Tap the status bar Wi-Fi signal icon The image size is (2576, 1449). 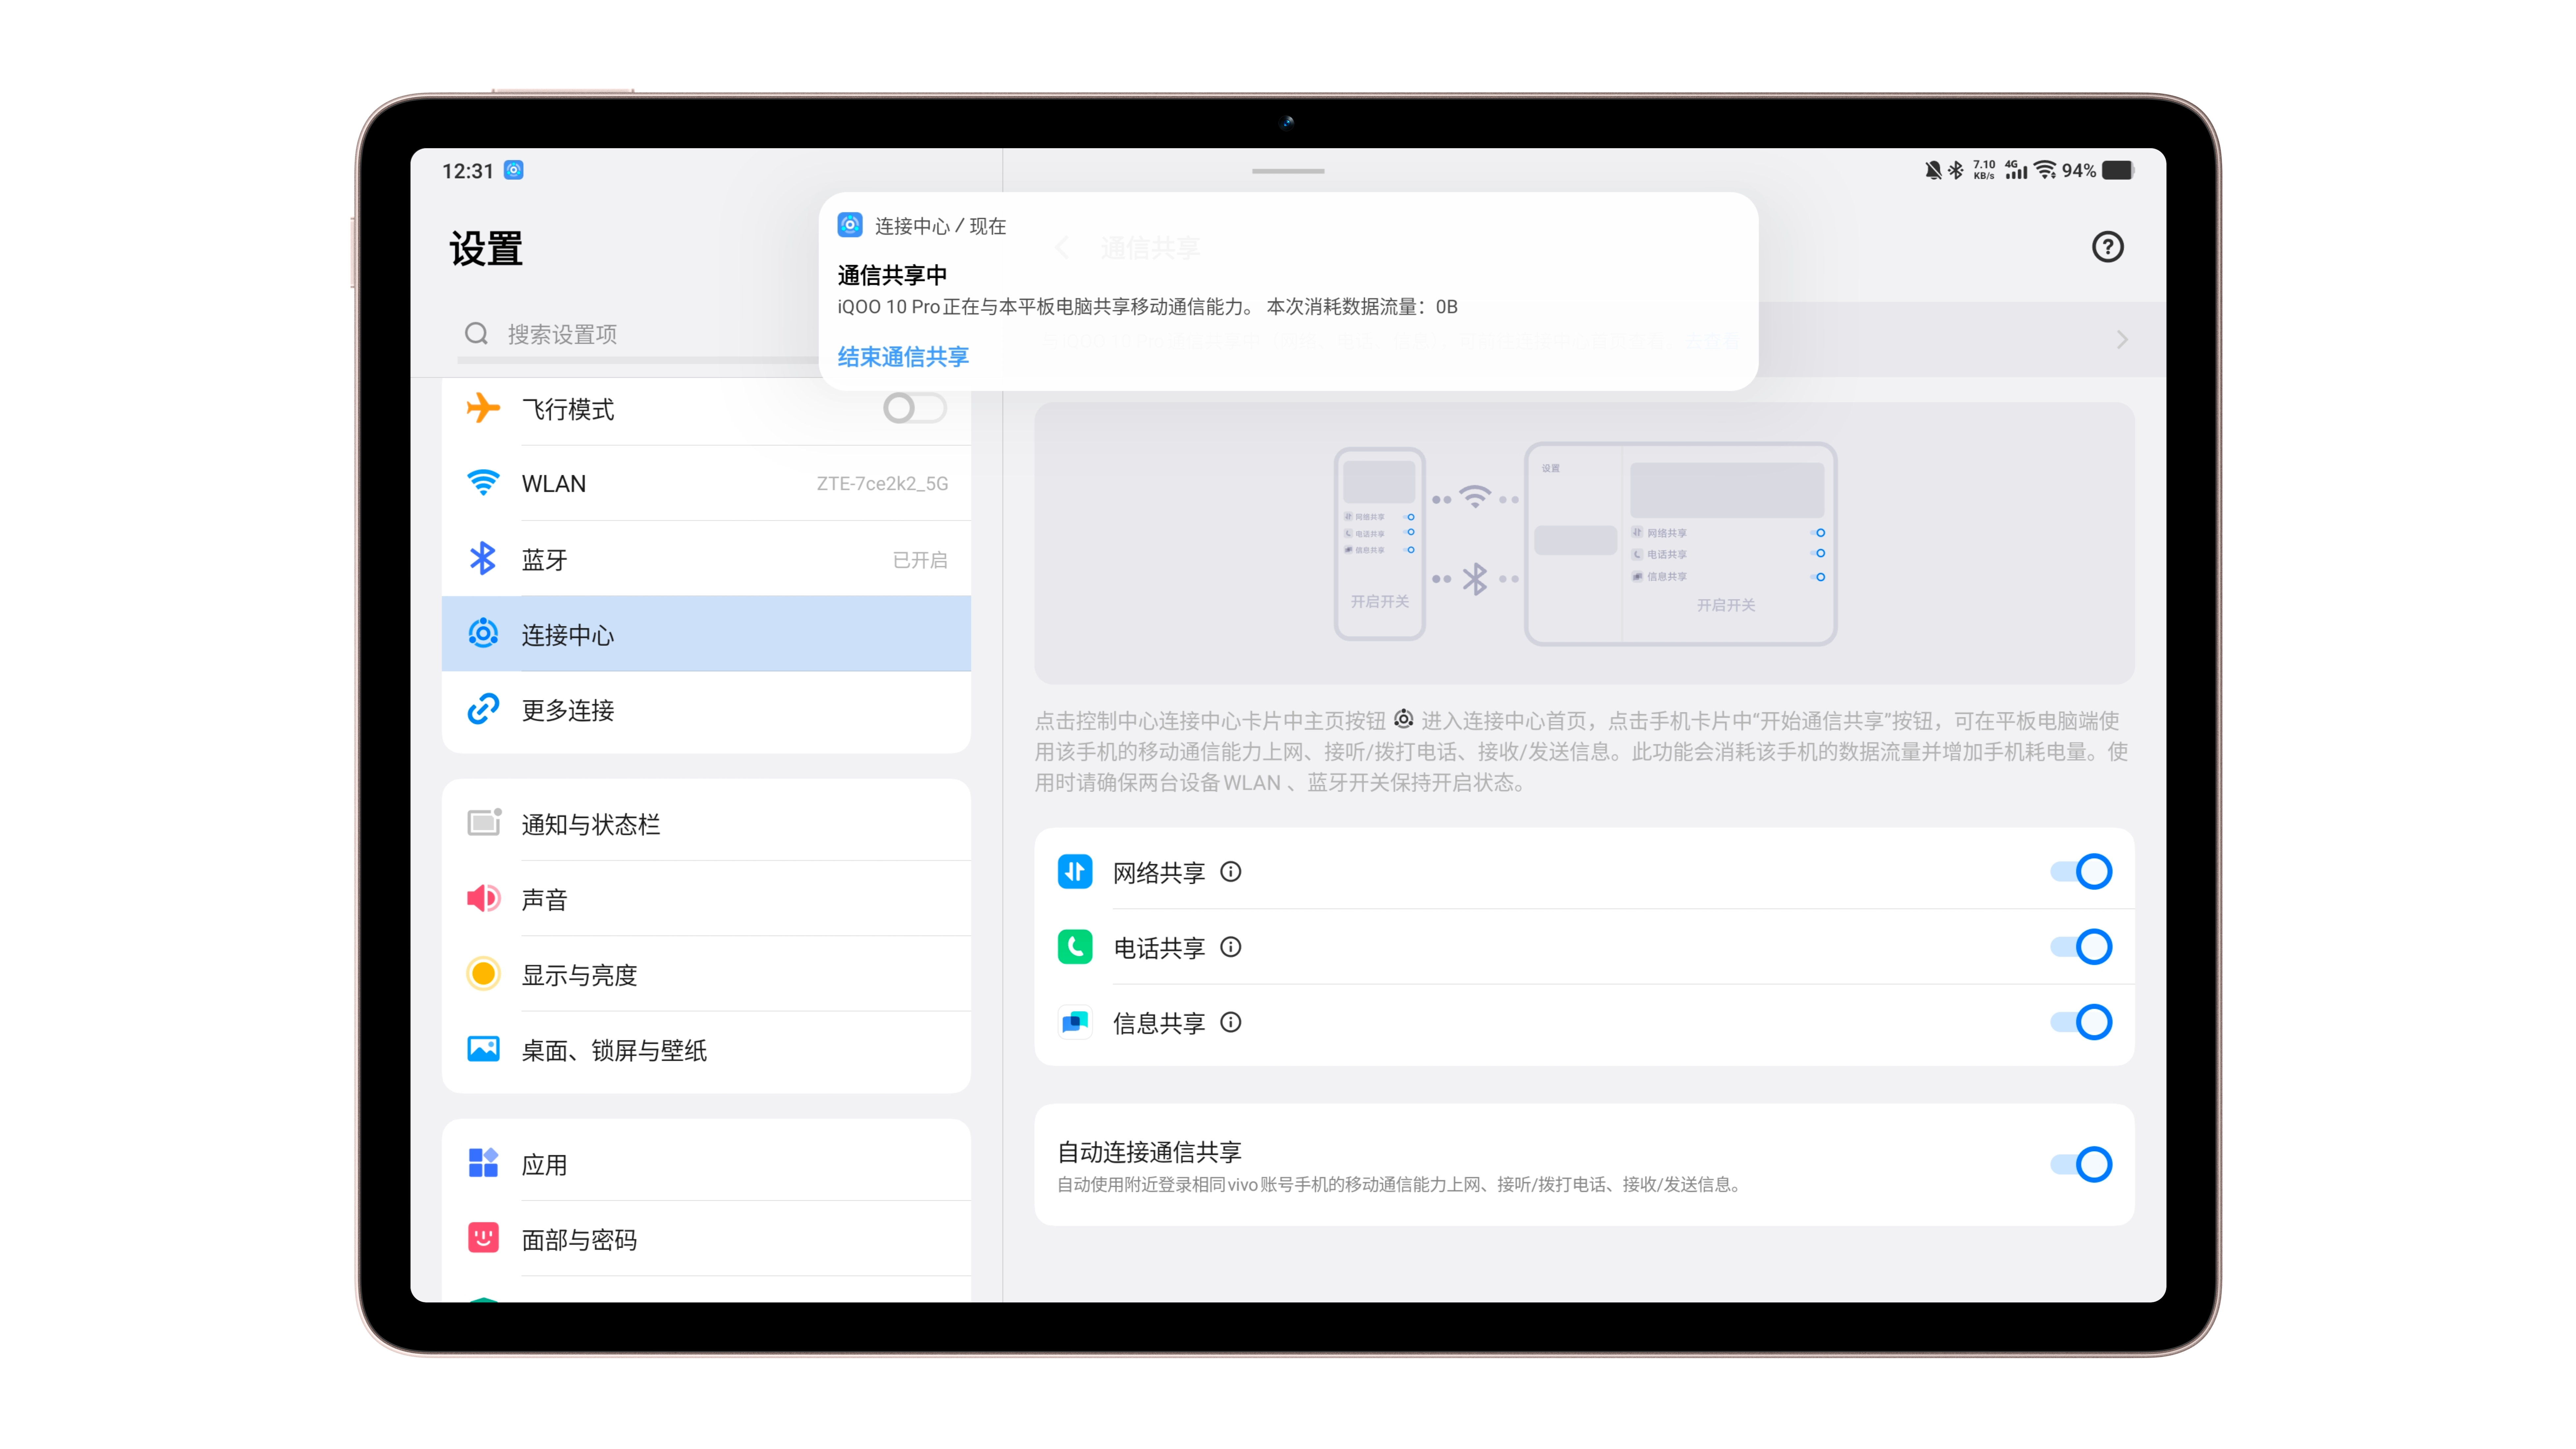click(2045, 171)
